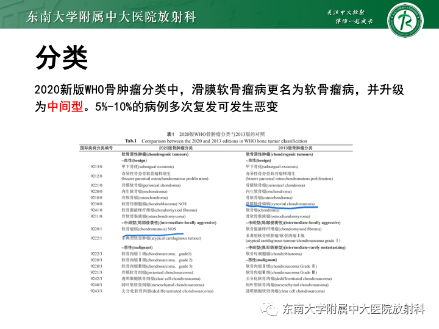This screenshot has width=439, height=329.
Task: Click code cell 9213/0
Action: point(96,167)
